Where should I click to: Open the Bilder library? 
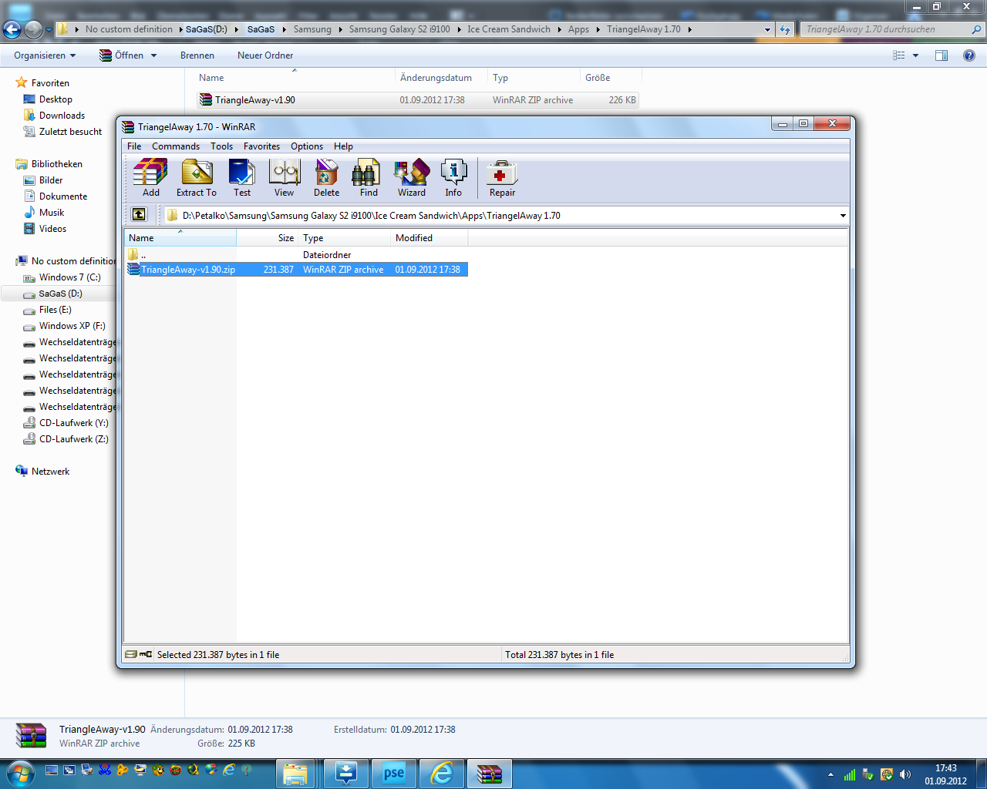(x=51, y=180)
